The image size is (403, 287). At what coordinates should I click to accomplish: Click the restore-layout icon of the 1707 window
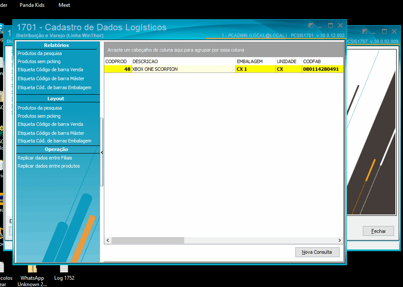[x=365, y=31]
